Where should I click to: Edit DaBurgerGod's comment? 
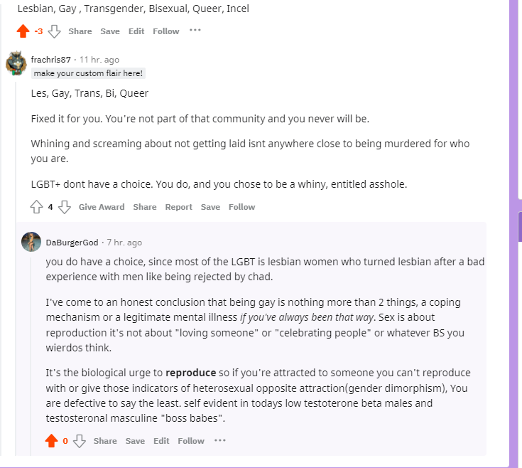[x=161, y=441]
